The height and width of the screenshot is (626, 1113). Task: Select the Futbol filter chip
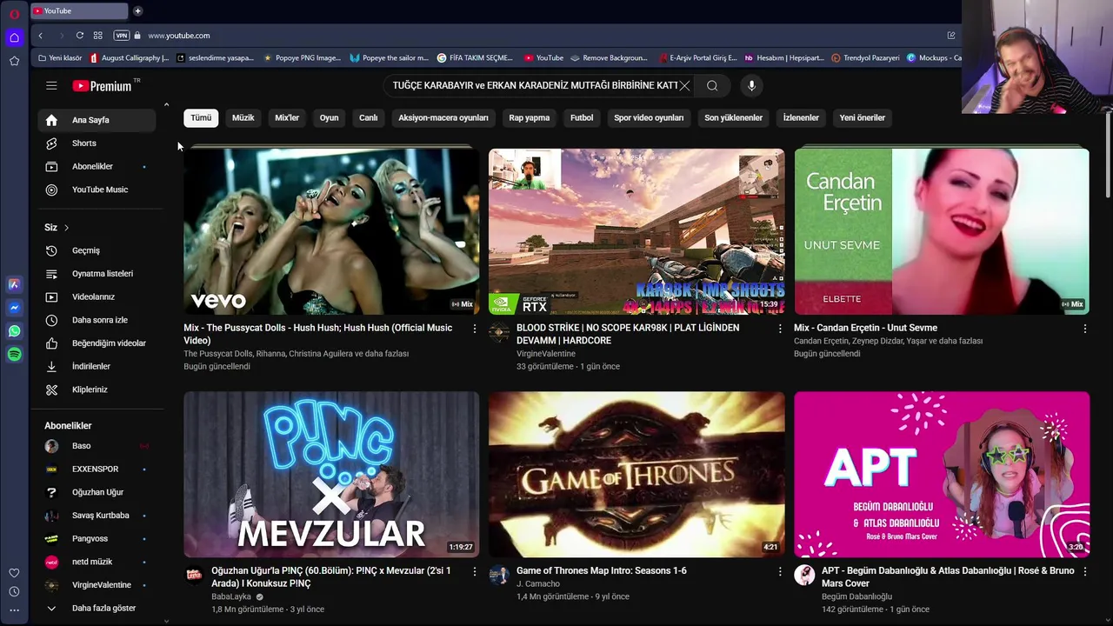click(x=582, y=117)
